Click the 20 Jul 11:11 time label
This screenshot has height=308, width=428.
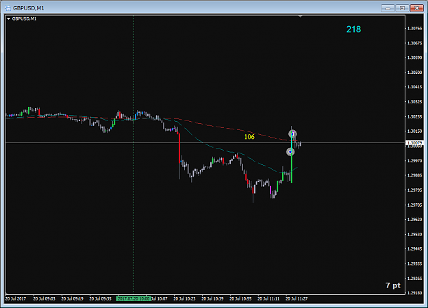coord(268,298)
